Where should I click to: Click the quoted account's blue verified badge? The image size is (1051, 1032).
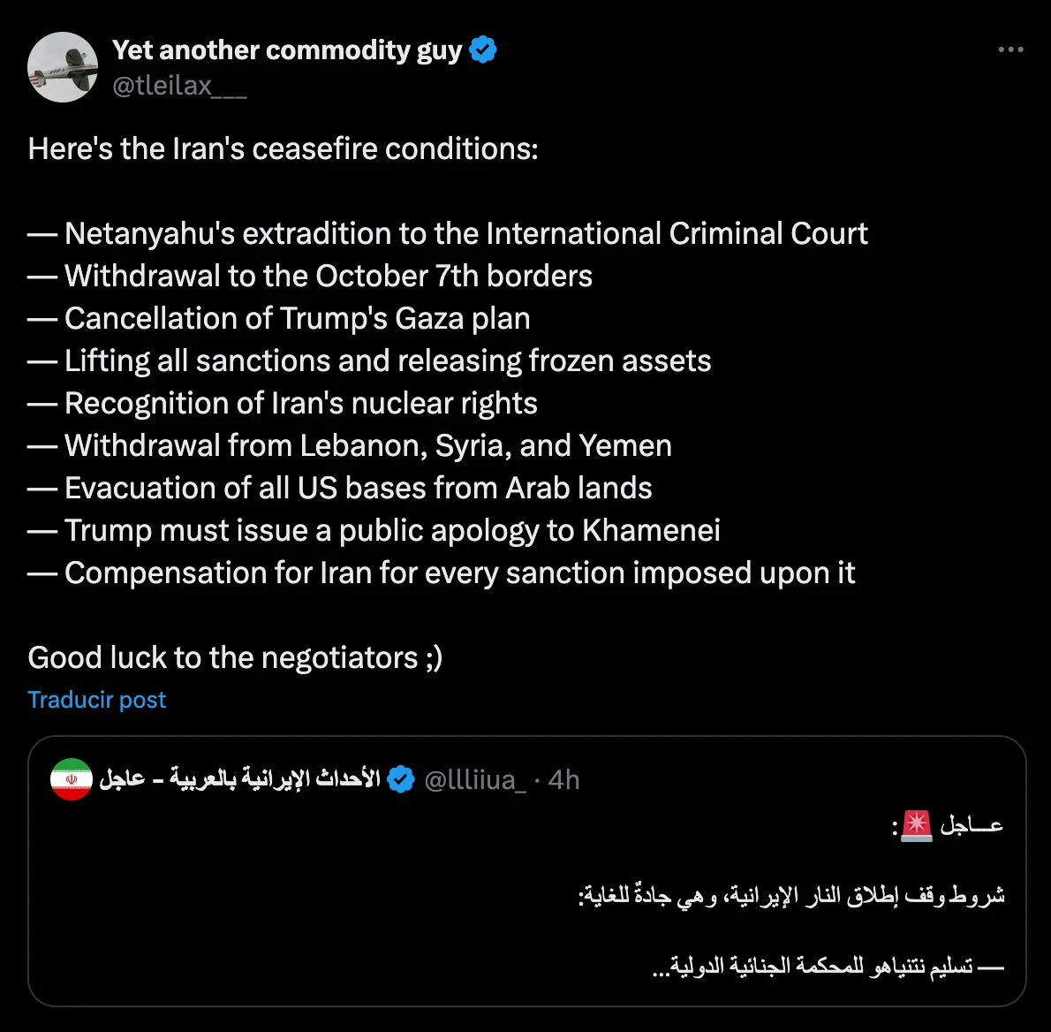point(401,779)
